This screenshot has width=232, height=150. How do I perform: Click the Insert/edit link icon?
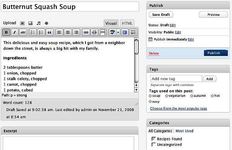[86, 32]
